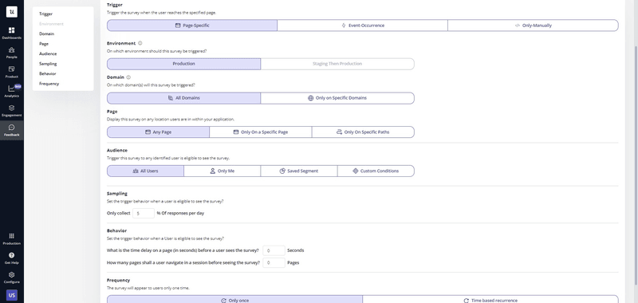This screenshot has height=303, width=638.
Task: Jump to Domain in section navigation
Action: click(x=46, y=33)
